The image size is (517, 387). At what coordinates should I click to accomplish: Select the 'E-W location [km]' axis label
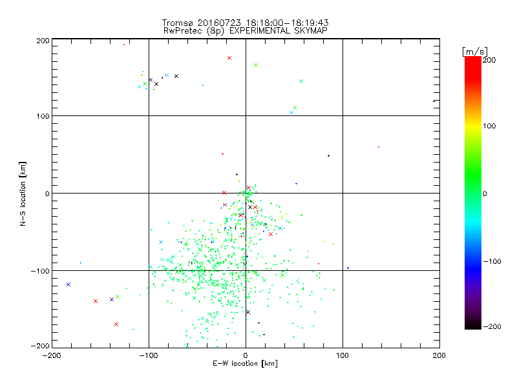coord(245,364)
